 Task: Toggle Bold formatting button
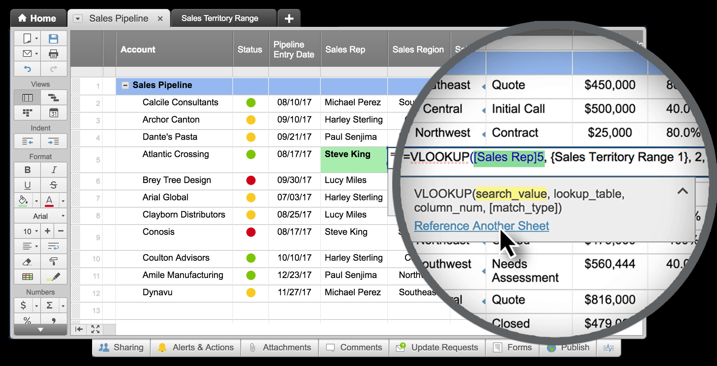(x=27, y=170)
